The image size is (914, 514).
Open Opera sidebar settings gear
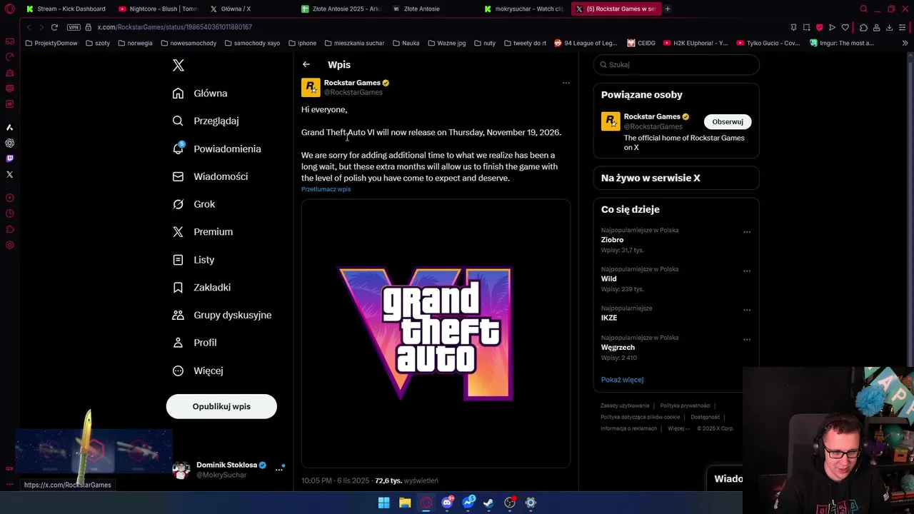pos(9,245)
